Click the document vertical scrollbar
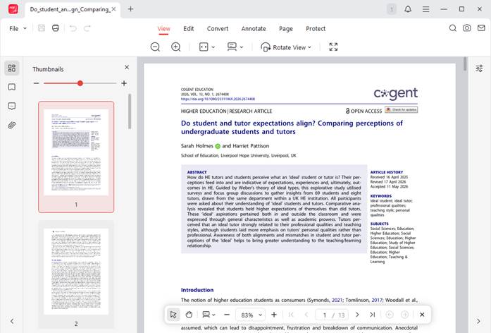491x333 pixels. pyautogui.click(x=466, y=64)
